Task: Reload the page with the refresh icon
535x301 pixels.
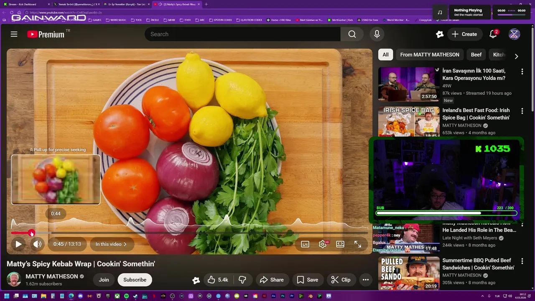Action: 12,13
